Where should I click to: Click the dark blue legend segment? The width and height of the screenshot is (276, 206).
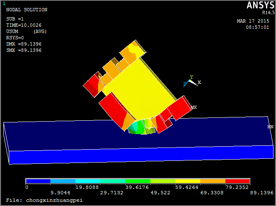point(38,181)
